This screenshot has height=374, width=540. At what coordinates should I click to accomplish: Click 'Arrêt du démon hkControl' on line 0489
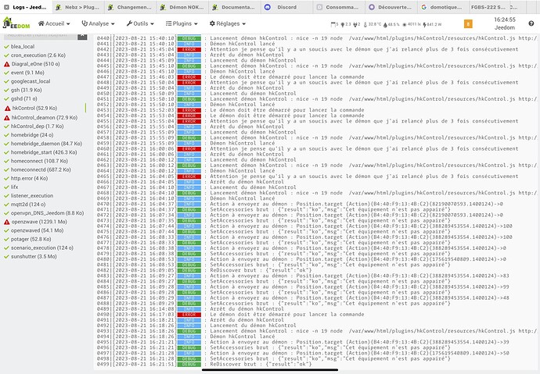pyautogui.click(x=247, y=309)
